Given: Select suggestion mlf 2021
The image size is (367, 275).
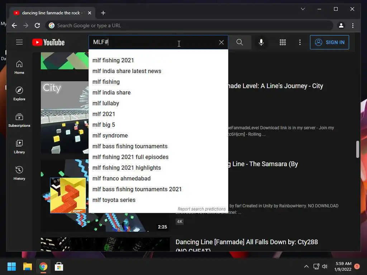Looking at the screenshot, I should coord(158,114).
